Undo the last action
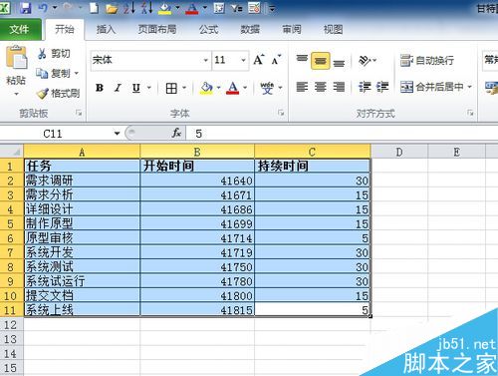The image size is (498, 376). [43, 8]
